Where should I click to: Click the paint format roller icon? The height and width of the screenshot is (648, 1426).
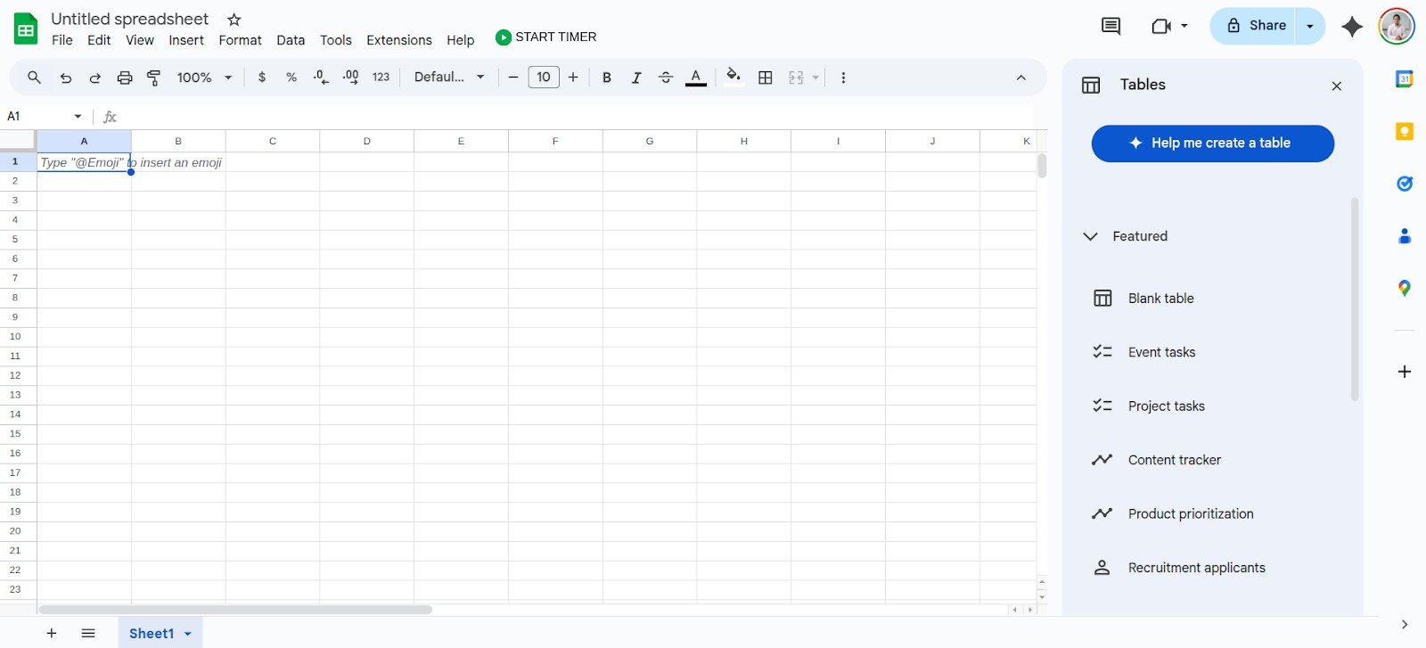pos(154,78)
